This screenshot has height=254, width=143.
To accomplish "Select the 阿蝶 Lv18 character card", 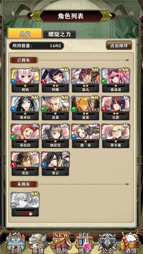I will [x=55, y=80].
